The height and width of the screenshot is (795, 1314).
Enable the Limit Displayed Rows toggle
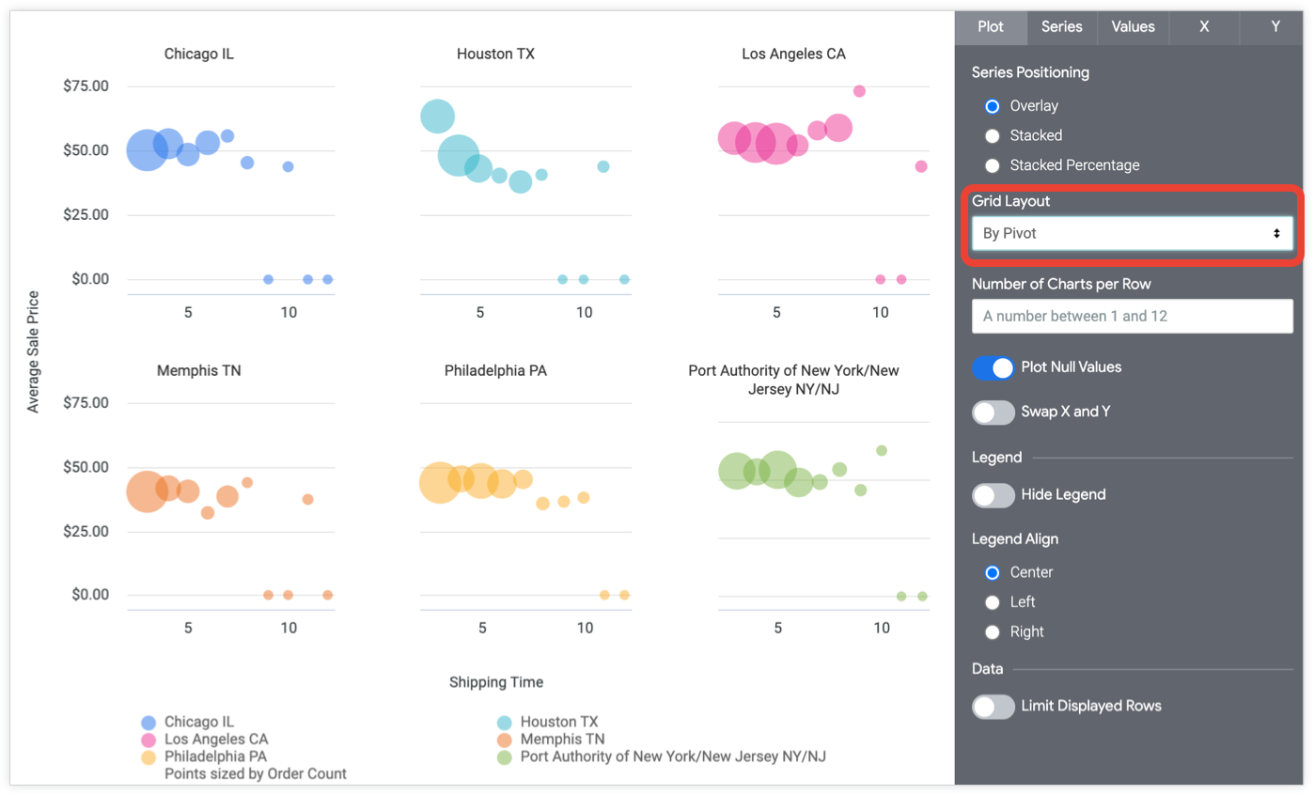point(993,706)
